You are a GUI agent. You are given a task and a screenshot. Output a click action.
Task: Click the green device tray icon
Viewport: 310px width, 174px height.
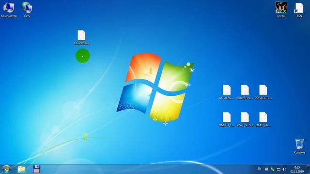click(272, 169)
